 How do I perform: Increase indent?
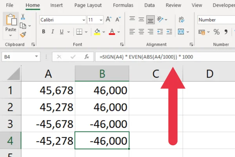pos(169,32)
